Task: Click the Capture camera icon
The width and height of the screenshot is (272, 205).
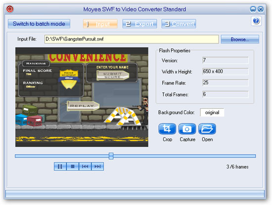Action: point(187,129)
